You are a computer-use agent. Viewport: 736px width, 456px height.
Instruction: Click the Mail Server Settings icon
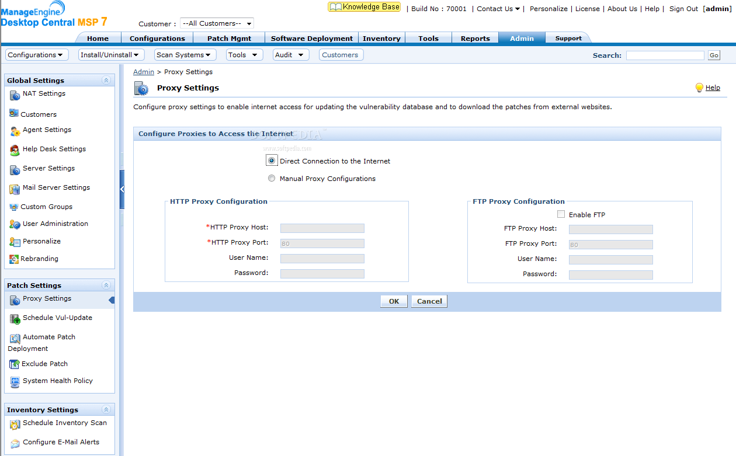tap(15, 189)
